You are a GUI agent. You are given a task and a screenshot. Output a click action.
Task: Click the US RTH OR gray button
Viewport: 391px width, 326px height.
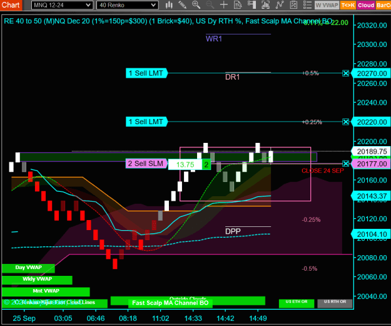point(335,303)
